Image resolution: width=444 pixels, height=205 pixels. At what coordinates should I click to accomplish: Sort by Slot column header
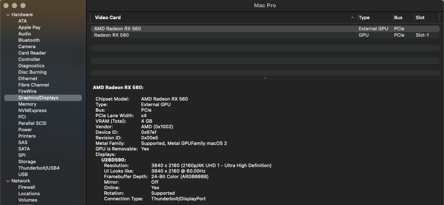pyautogui.click(x=420, y=17)
